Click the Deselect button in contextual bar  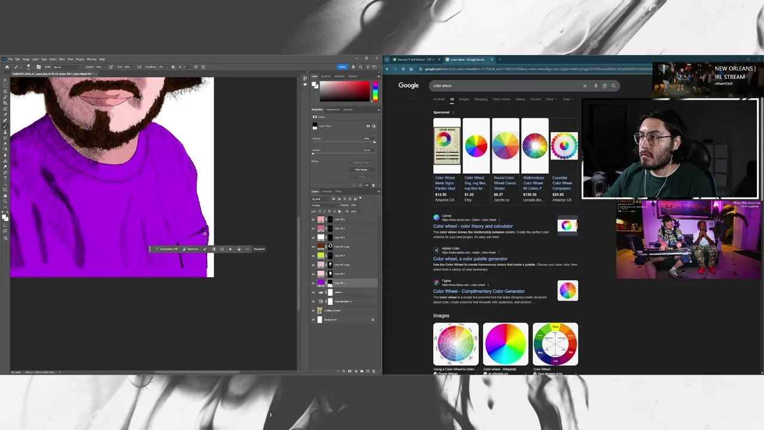coord(259,249)
